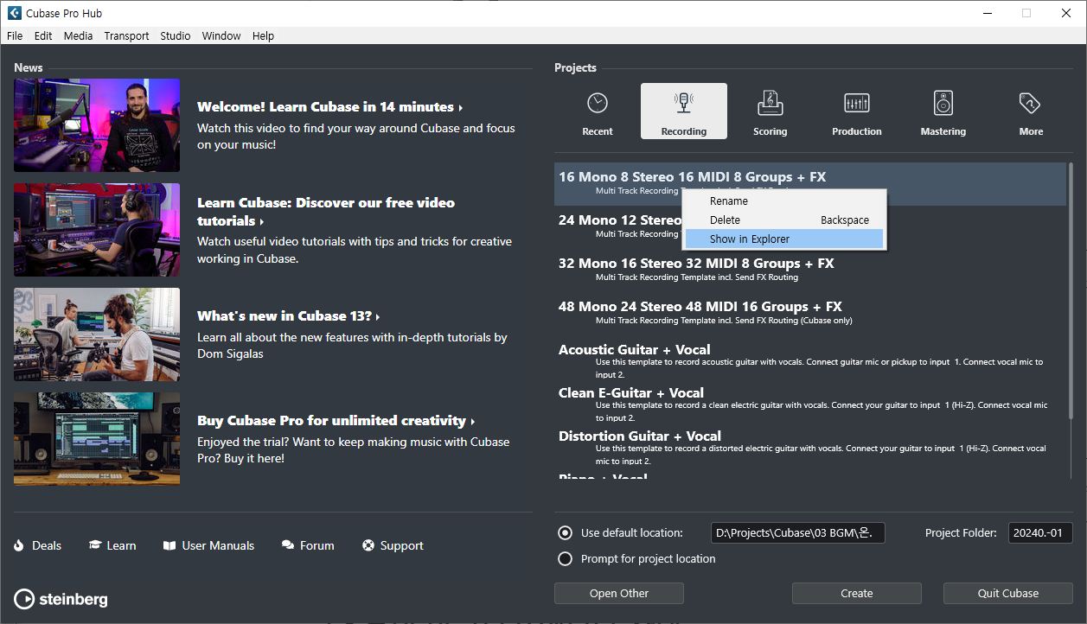Select the 32 Mono 16 Stereo 32 MIDI template

pos(810,271)
